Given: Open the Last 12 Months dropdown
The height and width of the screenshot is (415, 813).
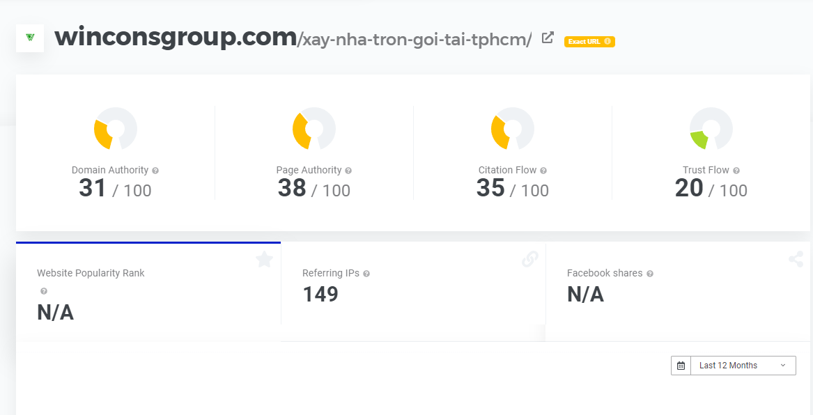Looking at the screenshot, I should [x=733, y=366].
